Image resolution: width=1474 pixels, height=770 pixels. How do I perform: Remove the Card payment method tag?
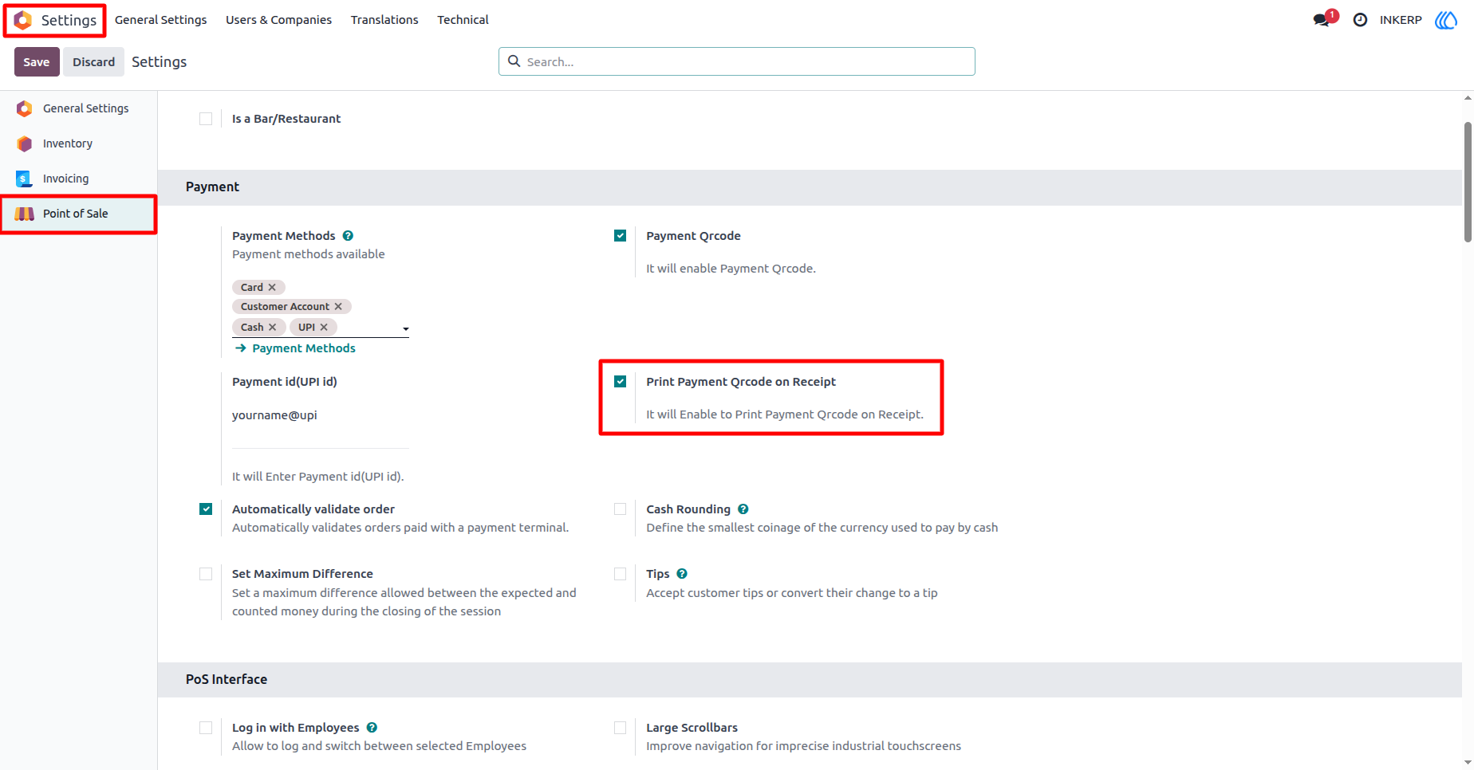click(x=272, y=287)
